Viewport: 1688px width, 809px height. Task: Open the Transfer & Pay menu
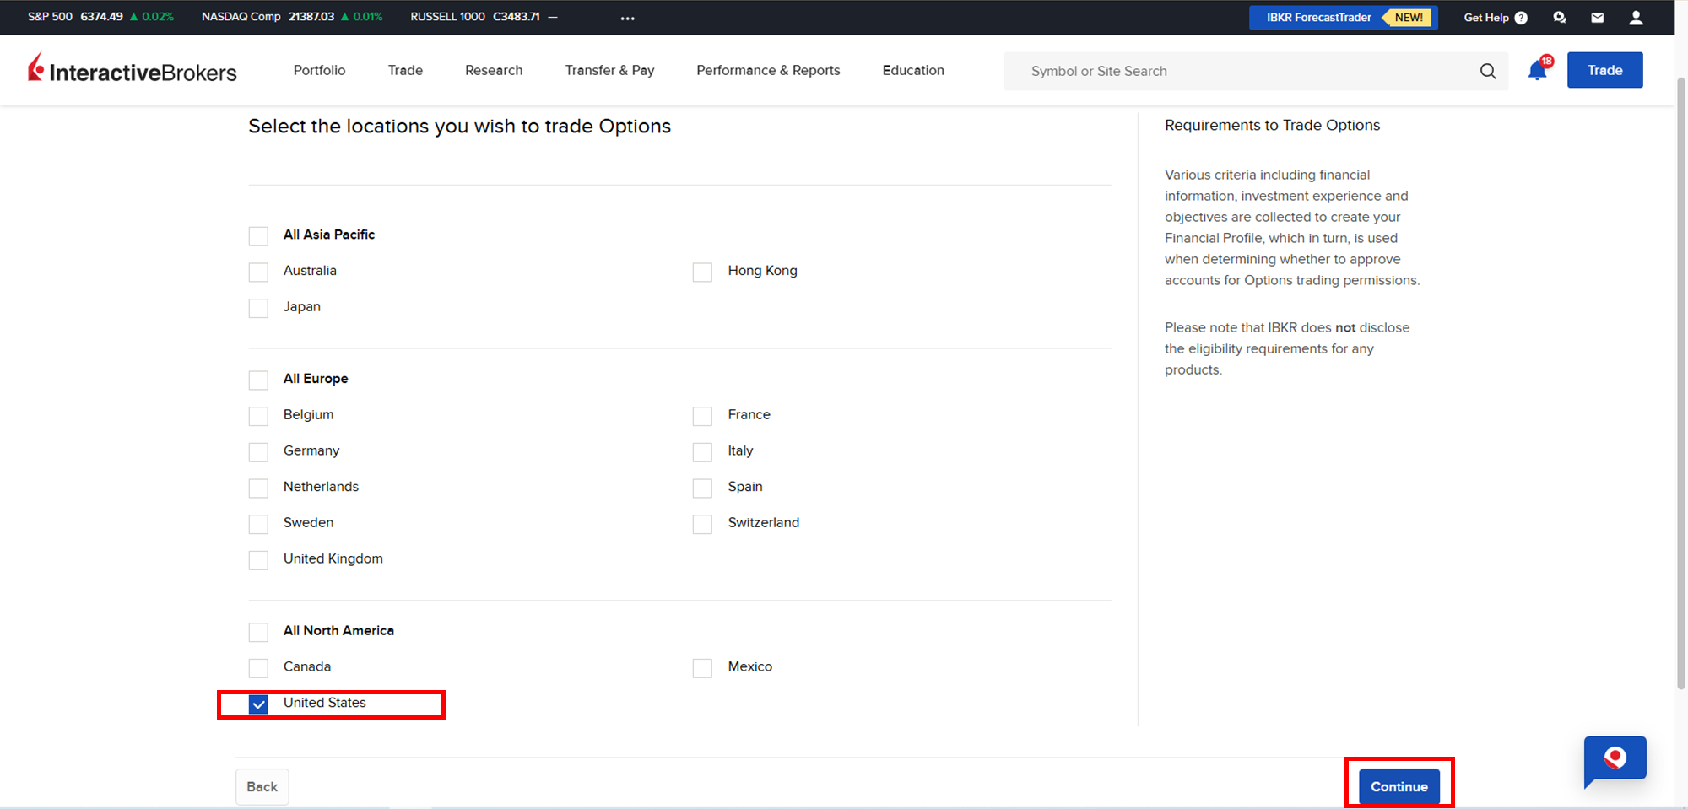pyautogui.click(x=609, y=70)
